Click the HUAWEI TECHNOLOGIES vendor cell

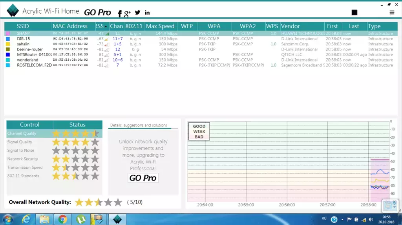pos(303,34)
